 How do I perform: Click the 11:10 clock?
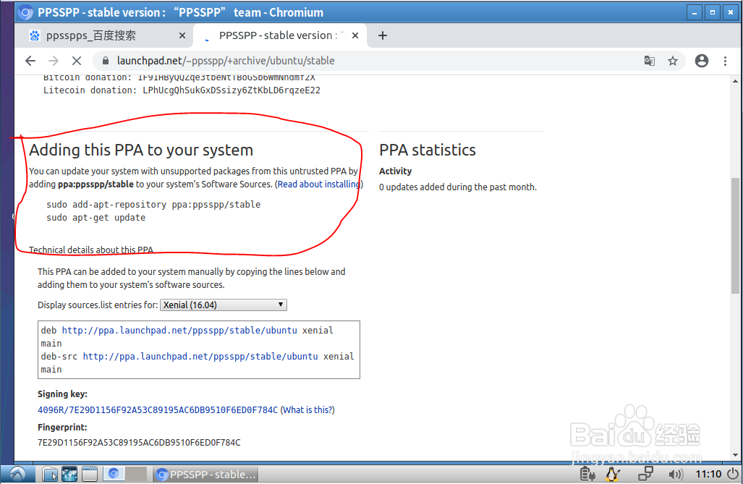(708, 474)
